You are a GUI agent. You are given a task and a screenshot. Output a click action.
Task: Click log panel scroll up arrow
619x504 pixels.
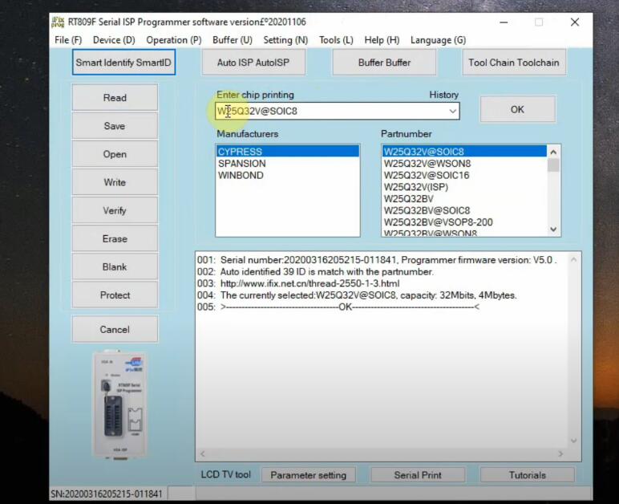point(573,259)
